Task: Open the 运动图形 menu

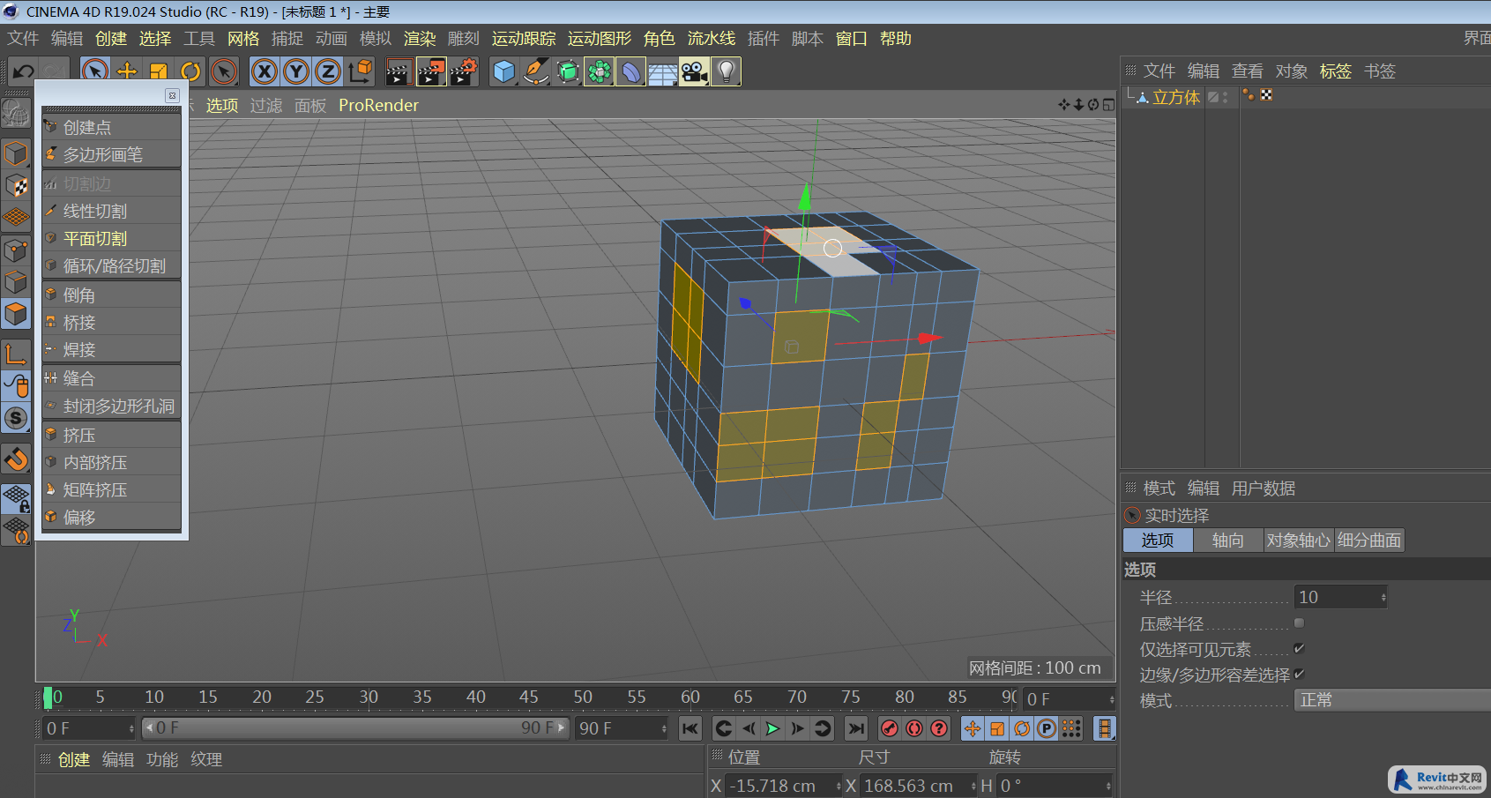Action: click(600, 39)
